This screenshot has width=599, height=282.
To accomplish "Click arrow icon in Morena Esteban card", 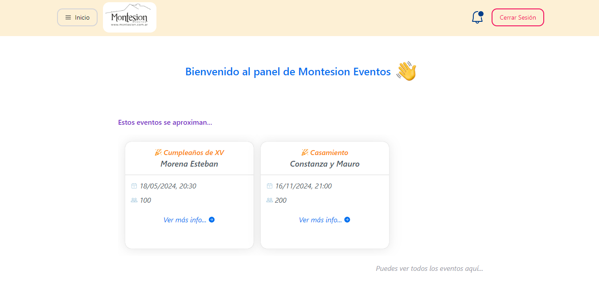I will click(212, 220).
